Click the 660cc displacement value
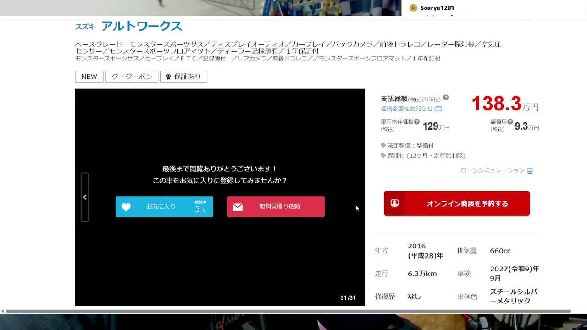The width and height of the screenshot is (587, 330). 500,251
